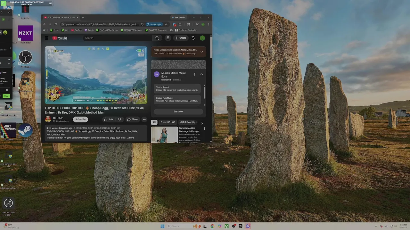Open the YouTube guide hamburger menu

pos(46,38)
